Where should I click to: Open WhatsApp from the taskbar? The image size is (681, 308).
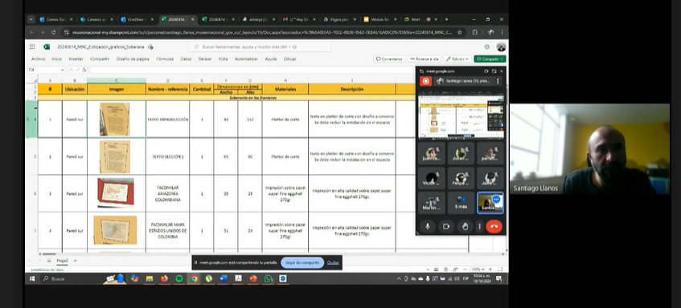tap(268, 278)
